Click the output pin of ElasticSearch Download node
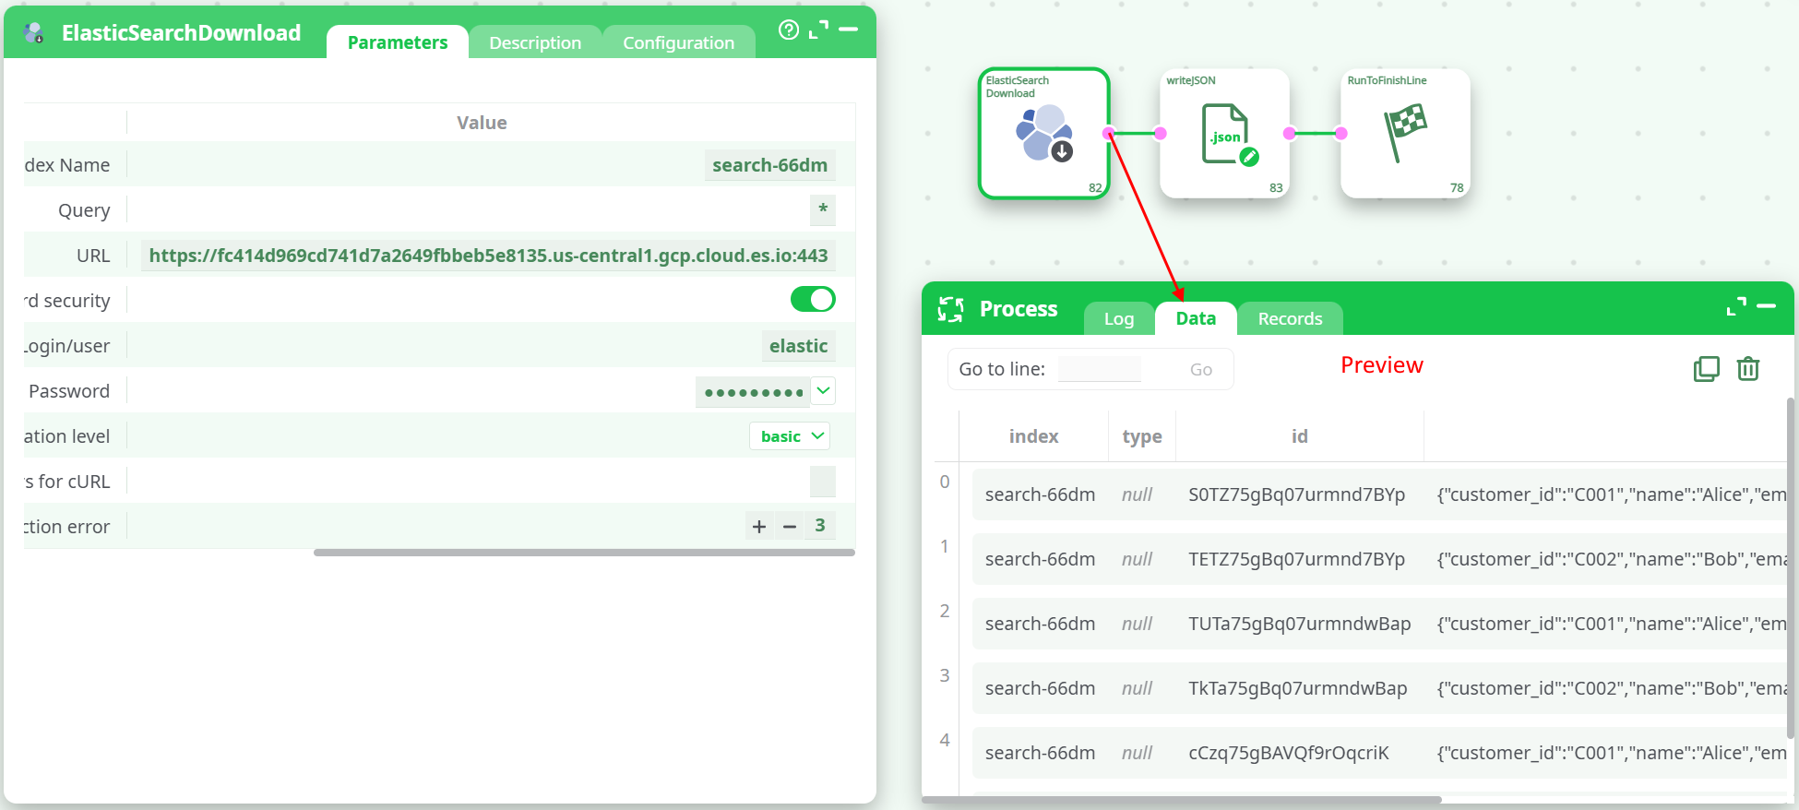The image size is (1799, 810). [1109, 134]
